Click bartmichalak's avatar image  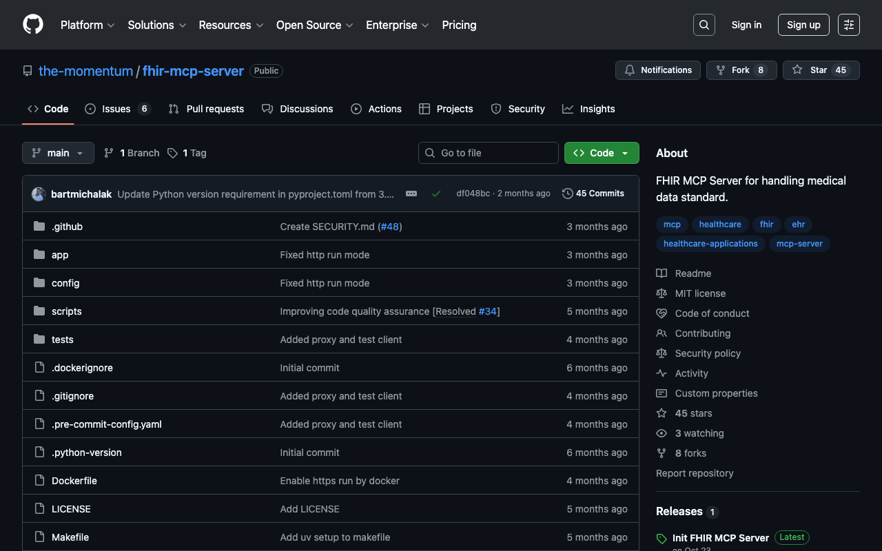tap(39, 194)
